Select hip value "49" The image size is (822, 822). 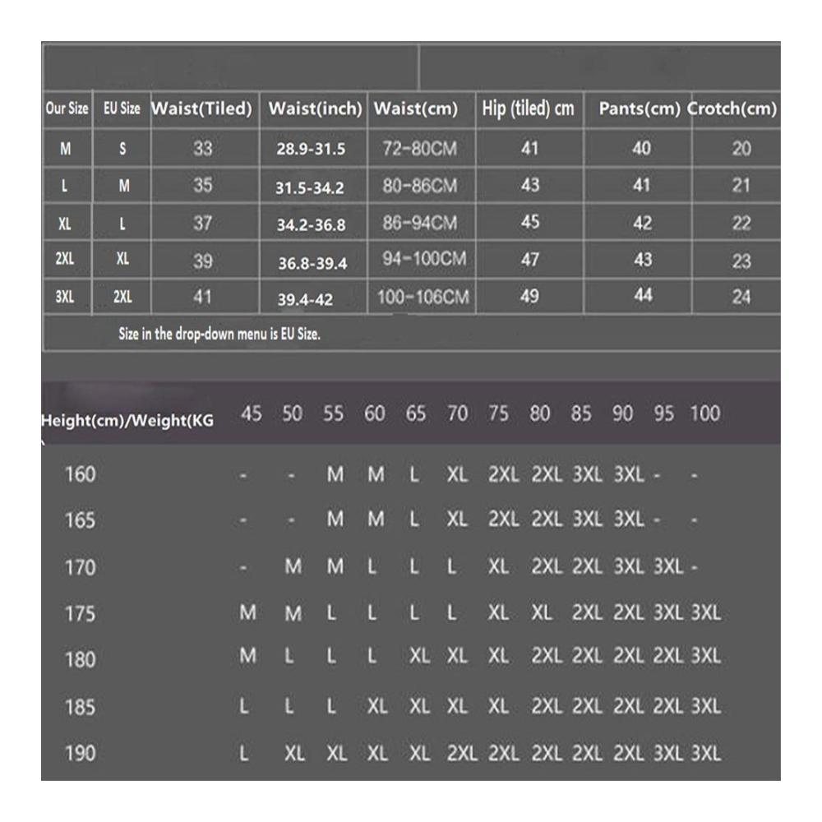(x=529, y=296)
